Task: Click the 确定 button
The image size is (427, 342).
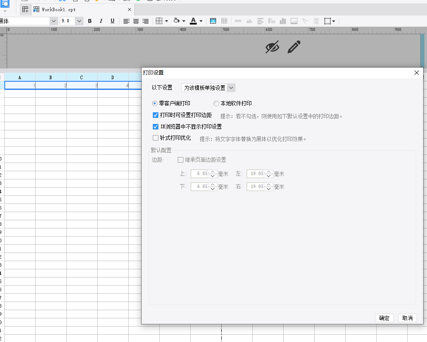Action: tap(384, 318)
